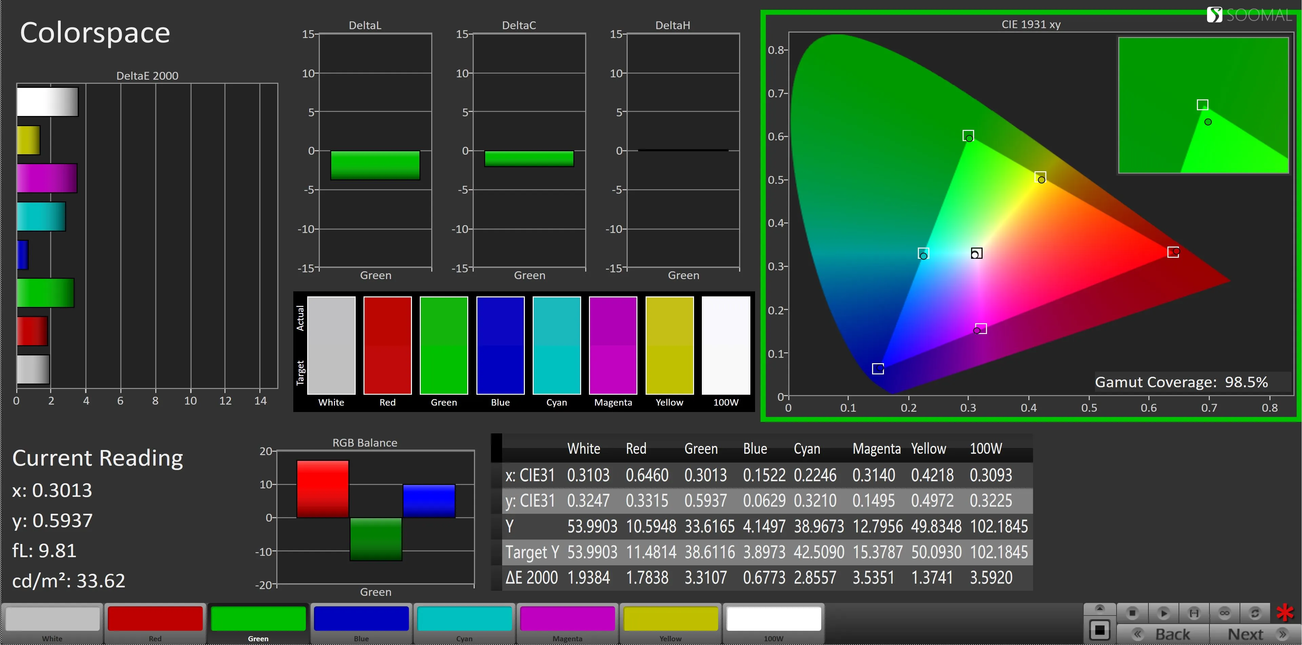Click the magenta target marker on CIE chart

(x=981, y=329)
